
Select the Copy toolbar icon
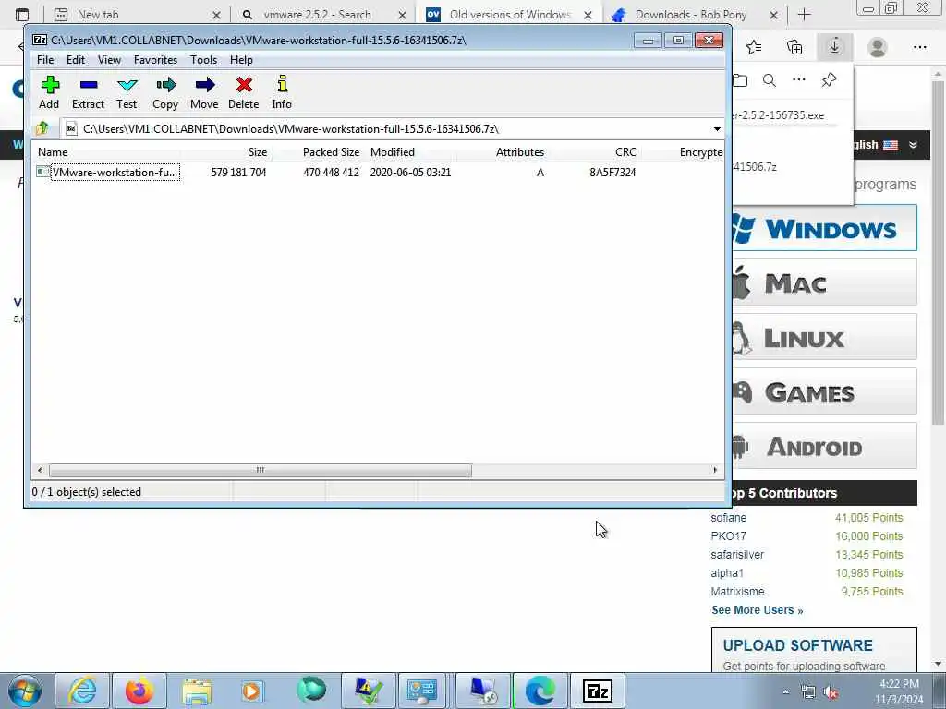[x=165, y=92]
